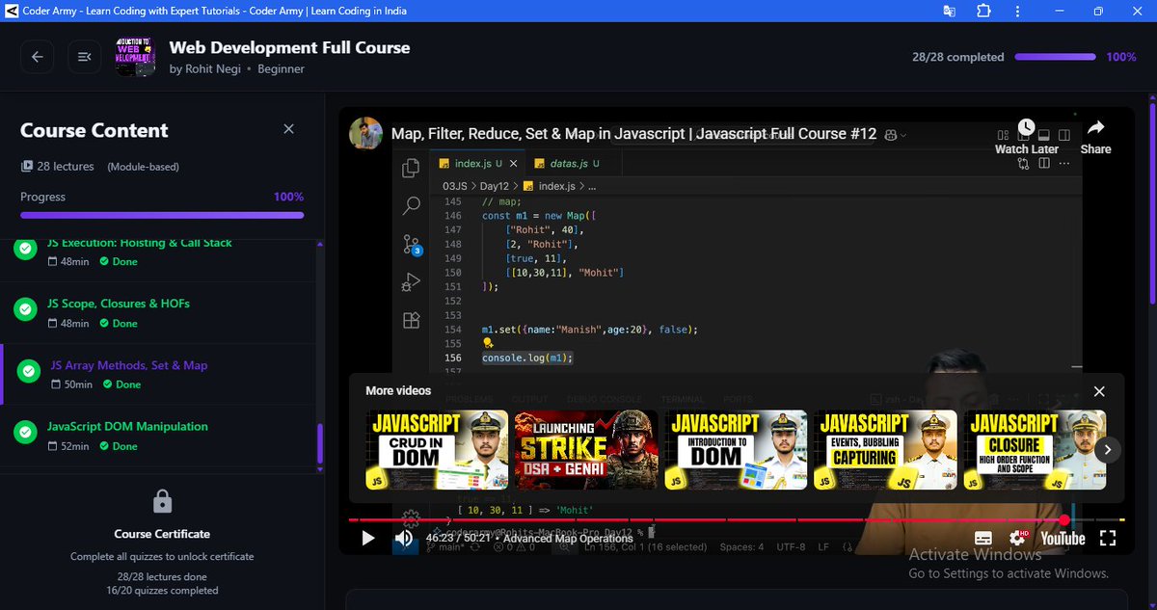Open the video title link in the player
The image size is (1157, 610).
(x=633, y=134)
